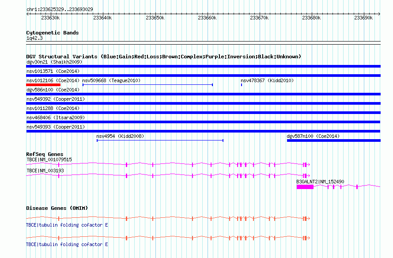The image size is (393, 258).
Task: Click the blue bar below nsv1011288
Action: coord(203,113)
